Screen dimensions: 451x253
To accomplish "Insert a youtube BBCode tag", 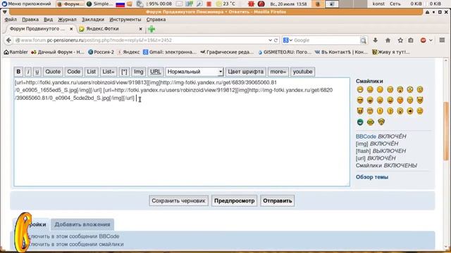I will 302,72.
